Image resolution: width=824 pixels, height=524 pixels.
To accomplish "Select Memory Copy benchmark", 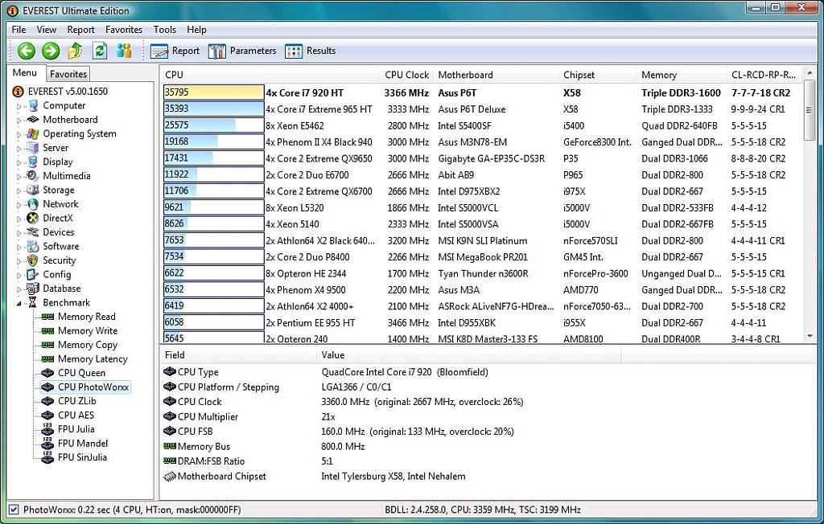I will pos(88,345).
